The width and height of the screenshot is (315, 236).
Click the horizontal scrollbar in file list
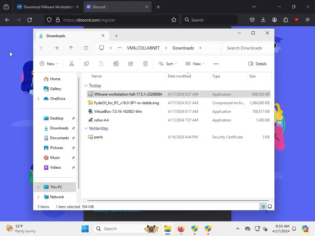178,200
